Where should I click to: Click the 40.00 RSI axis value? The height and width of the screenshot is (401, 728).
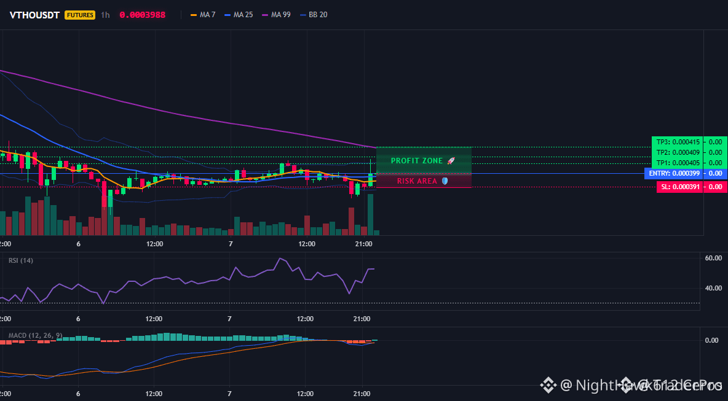tap(713, 288)
